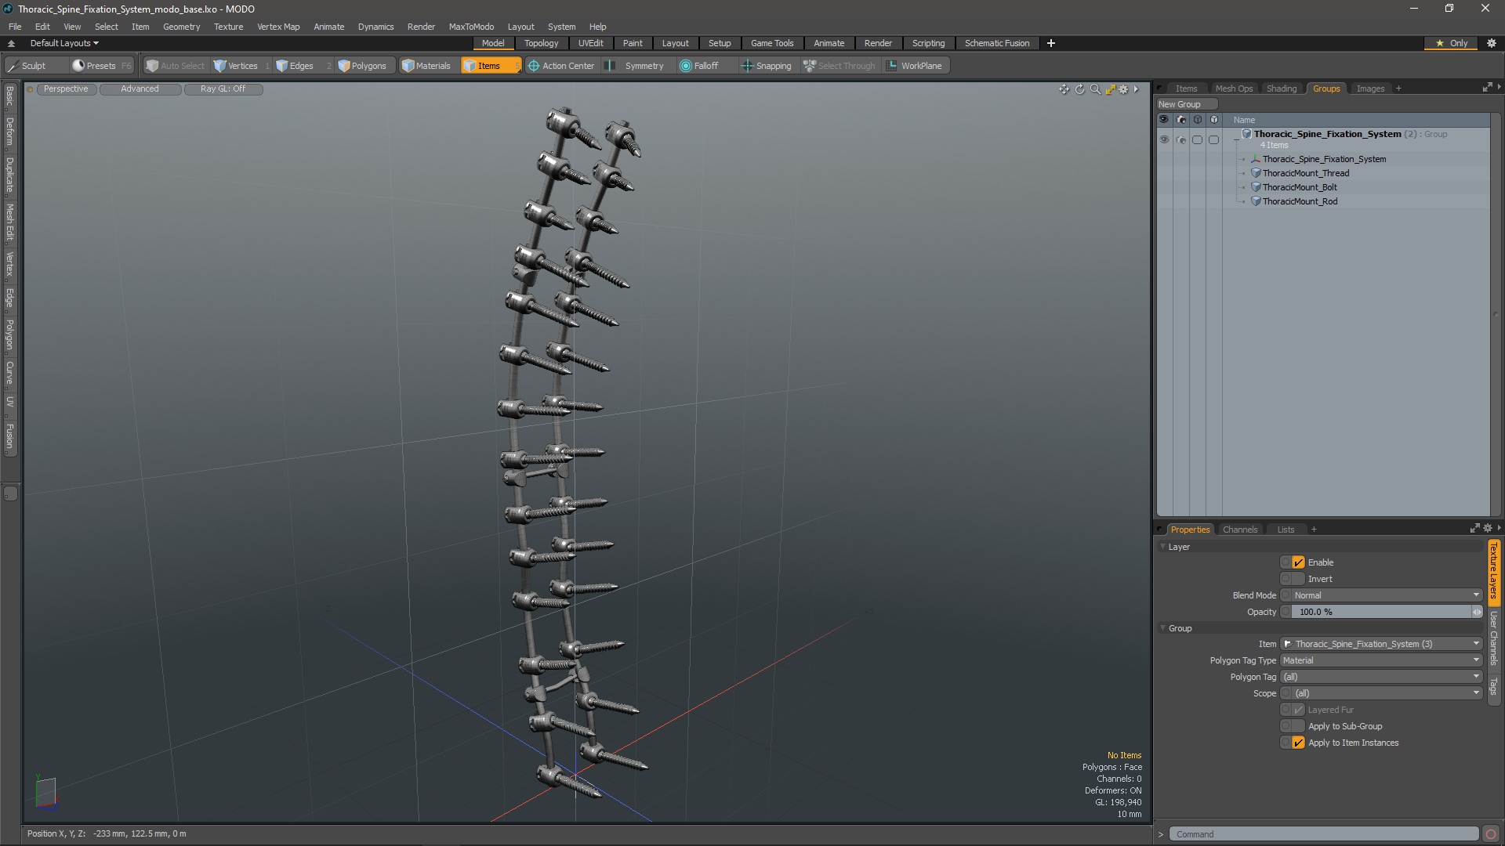The height and width of the screenshot is (846, 1505).
Task: Open the Vertex Map menu
Action: [x=278, y=27]
